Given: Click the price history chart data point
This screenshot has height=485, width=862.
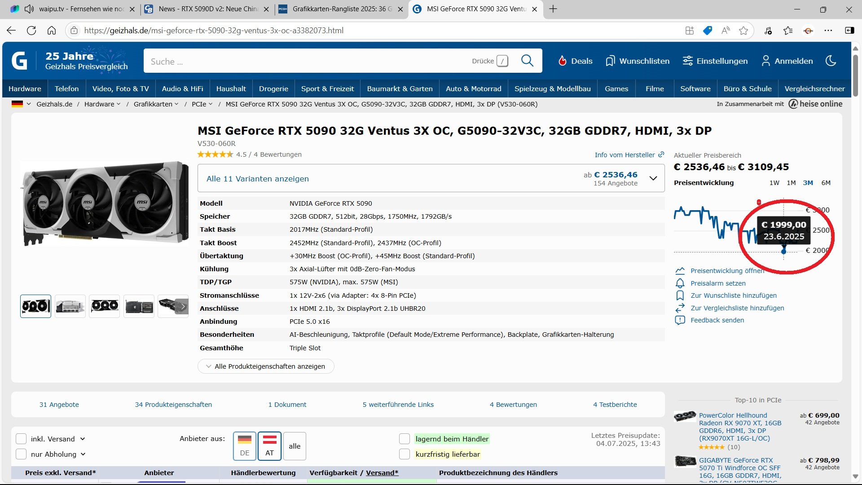Looking at the screenshot, I should point(784,251).
